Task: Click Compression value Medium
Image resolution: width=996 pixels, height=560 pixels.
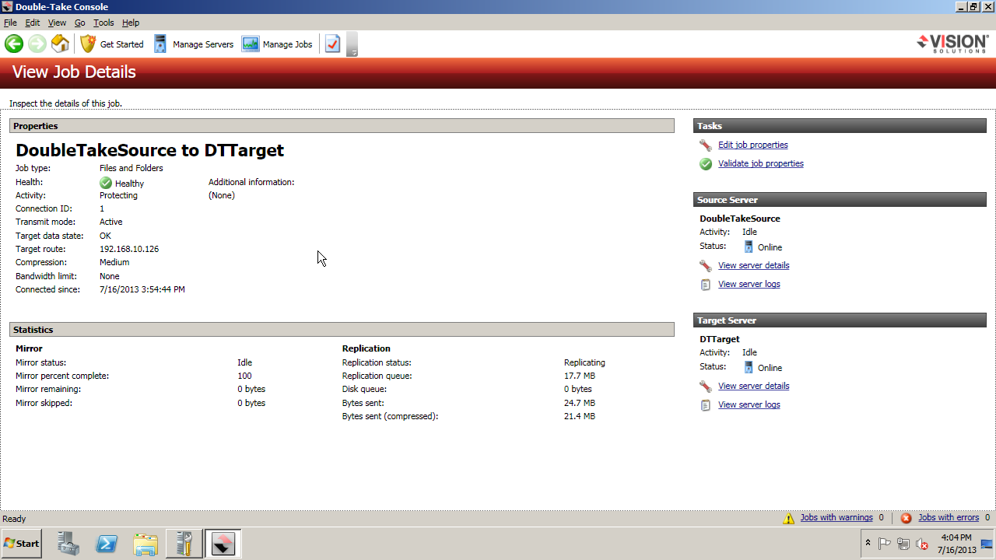Action: click(114, 262)
